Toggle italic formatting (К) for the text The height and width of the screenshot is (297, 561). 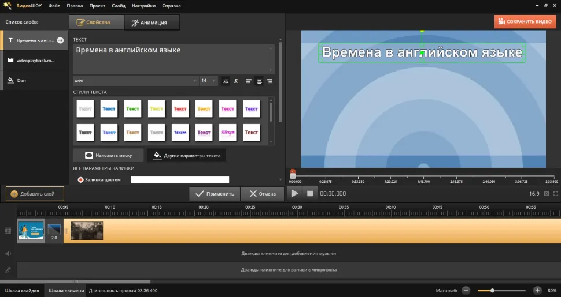coord(236,81)
